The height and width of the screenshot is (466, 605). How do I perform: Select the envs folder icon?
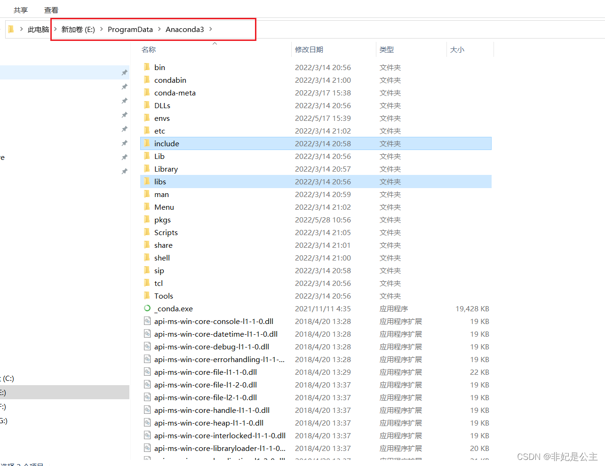point(147,118)
